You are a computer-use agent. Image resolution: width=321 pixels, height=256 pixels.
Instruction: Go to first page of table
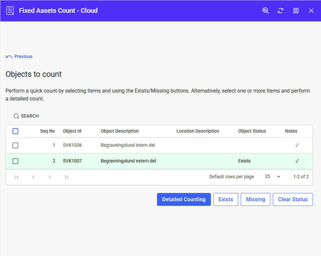(17, 177)
